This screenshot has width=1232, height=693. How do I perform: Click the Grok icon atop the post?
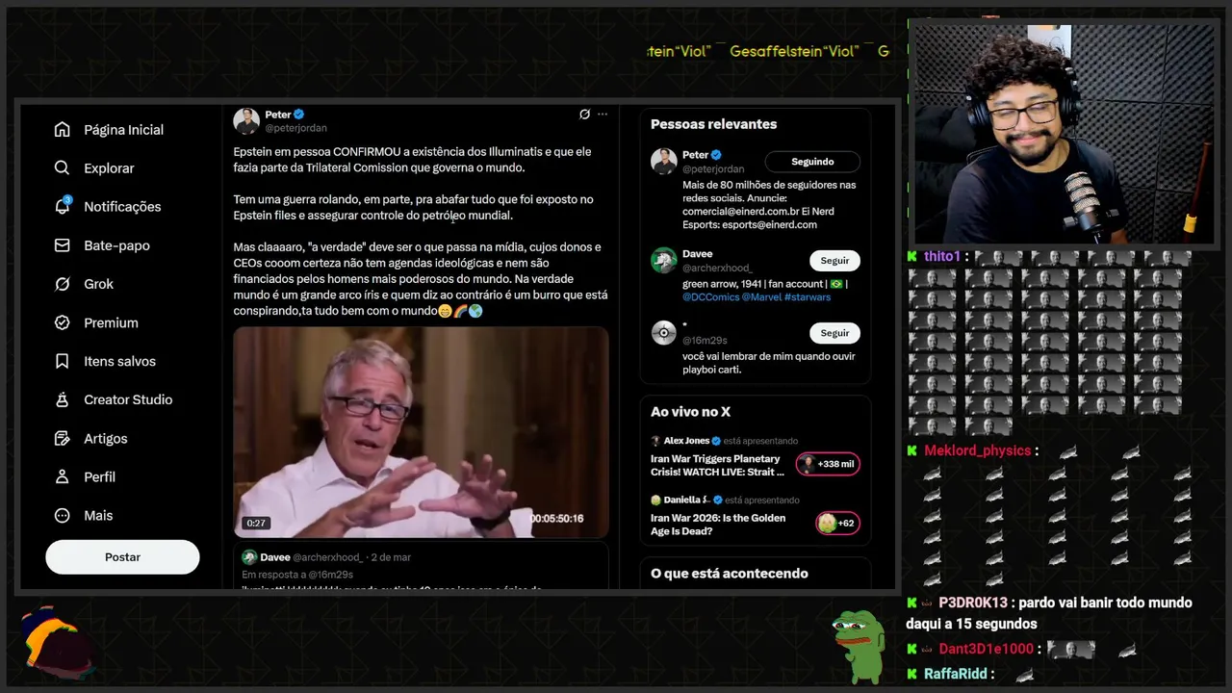coord(584,115)
